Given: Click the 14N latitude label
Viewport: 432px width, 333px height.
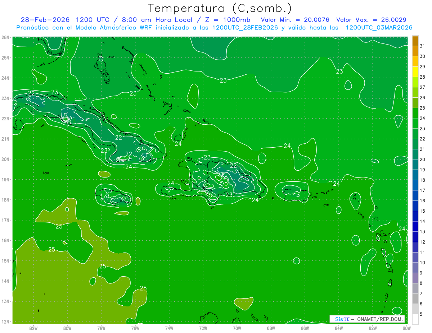Looking at the screenshot, I should click(5, 281).
